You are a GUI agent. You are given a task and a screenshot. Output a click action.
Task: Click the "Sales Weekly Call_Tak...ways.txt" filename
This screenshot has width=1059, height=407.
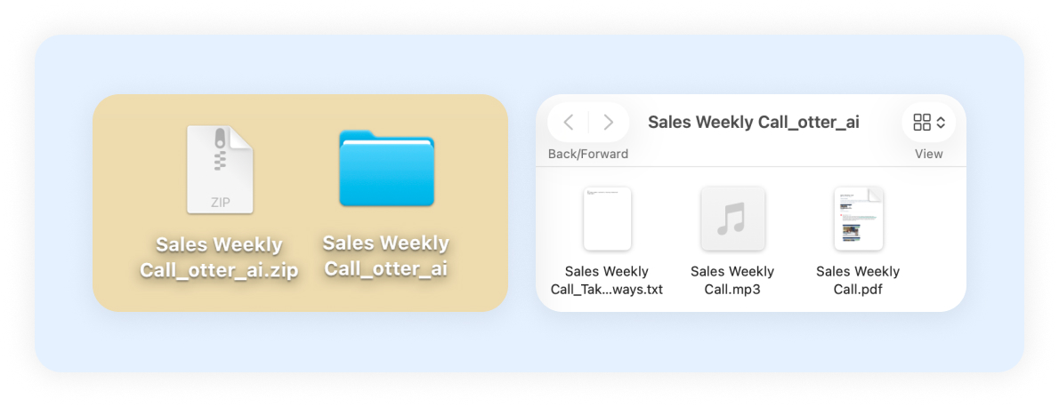pos(607,280)
